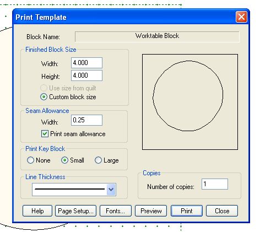Click the circle block preview thumbnail

click(190, 102)
